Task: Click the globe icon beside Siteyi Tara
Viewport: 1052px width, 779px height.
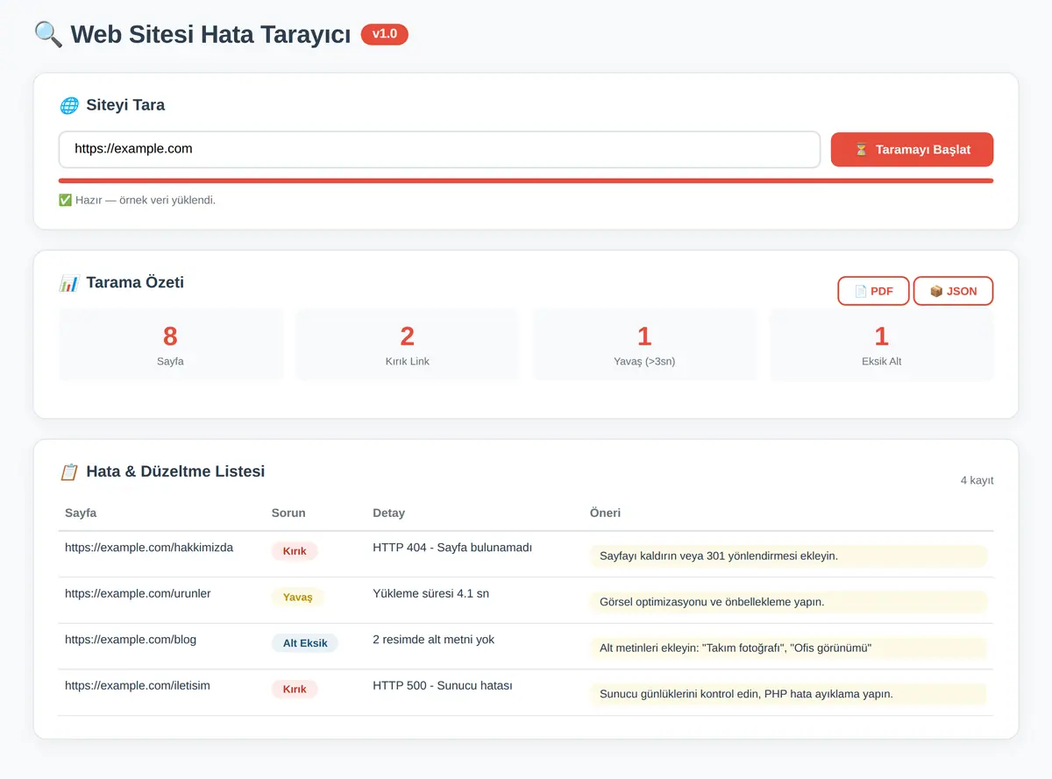Action: point(69,105)
